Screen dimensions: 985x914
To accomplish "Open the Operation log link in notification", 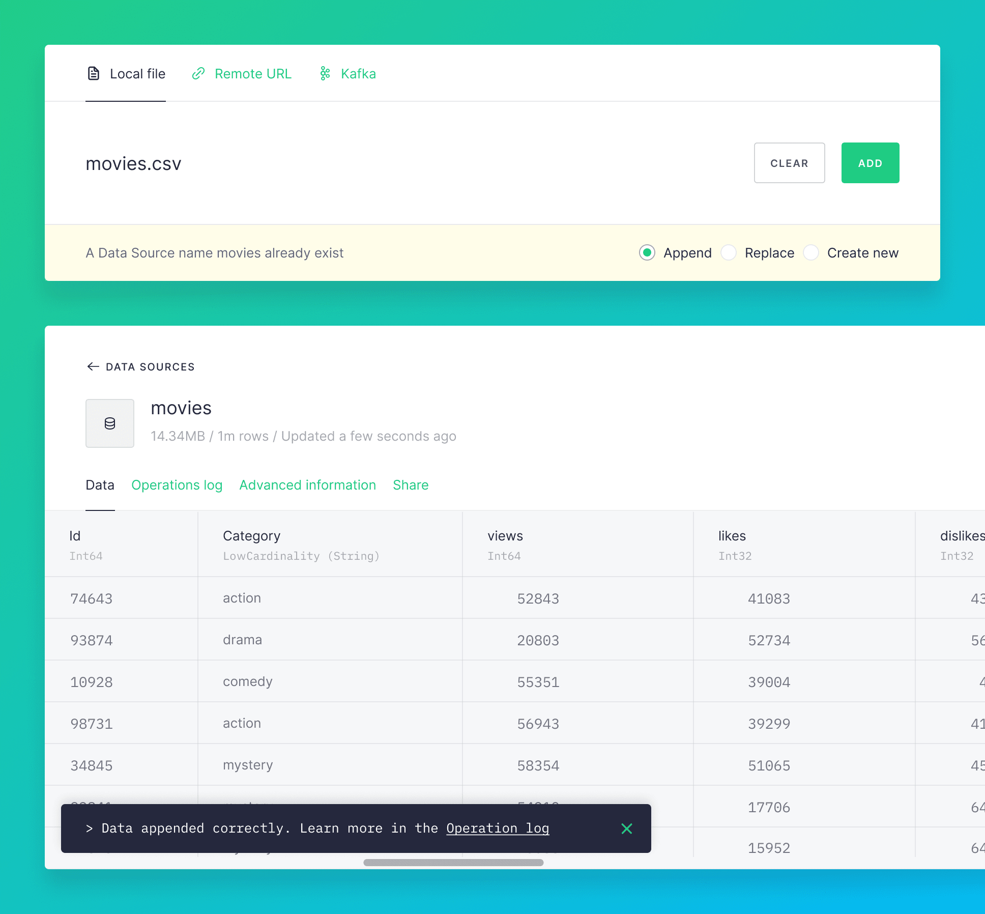I will (x=497, y=827).
